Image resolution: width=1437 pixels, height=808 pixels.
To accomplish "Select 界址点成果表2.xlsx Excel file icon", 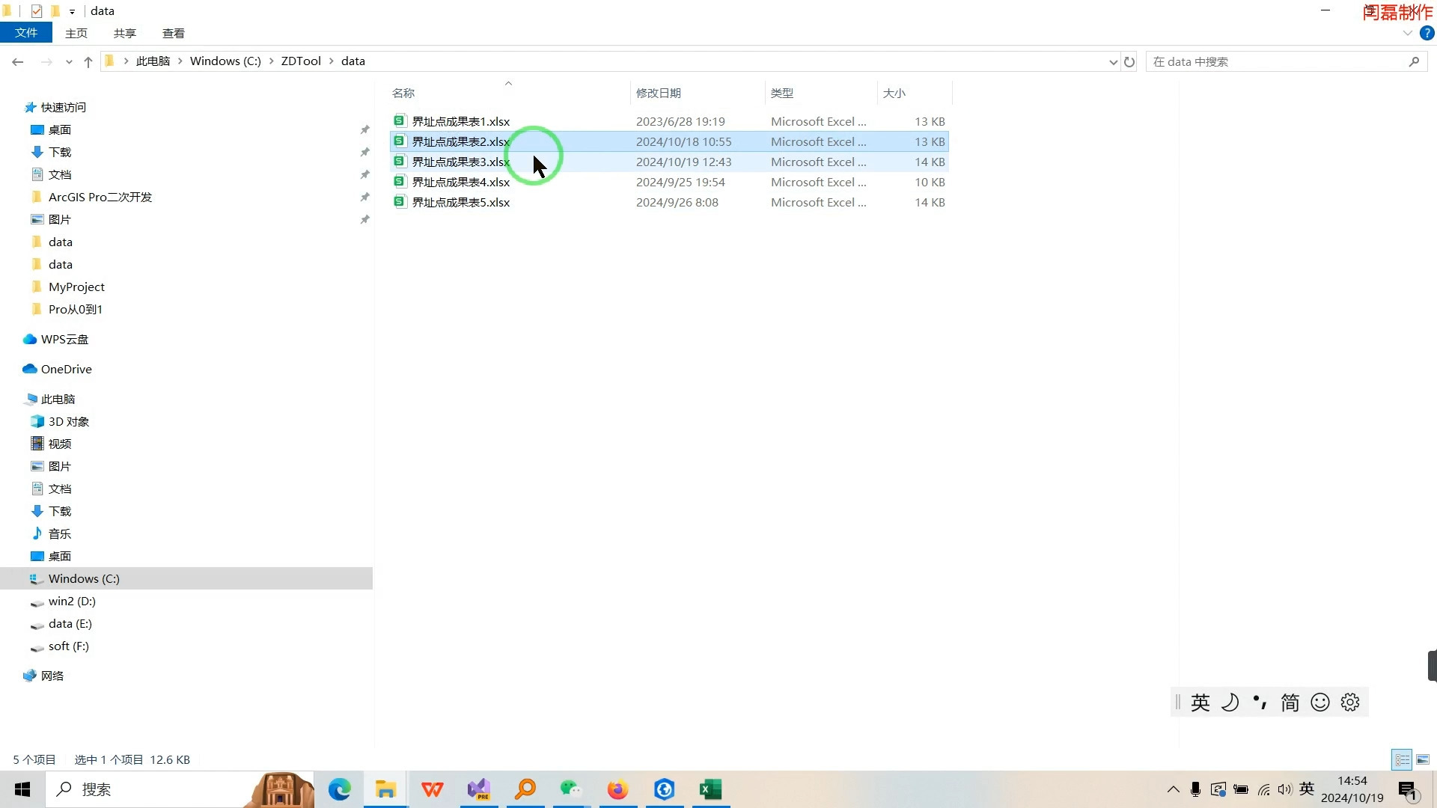I will 400,141.
